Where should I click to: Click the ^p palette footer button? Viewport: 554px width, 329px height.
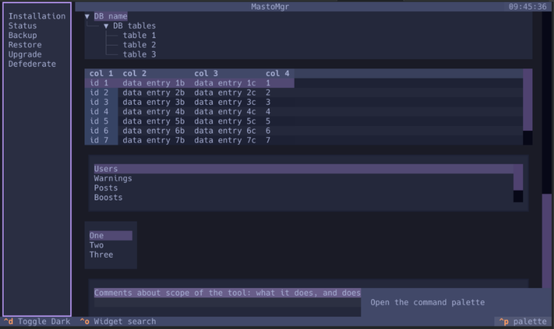523,321
